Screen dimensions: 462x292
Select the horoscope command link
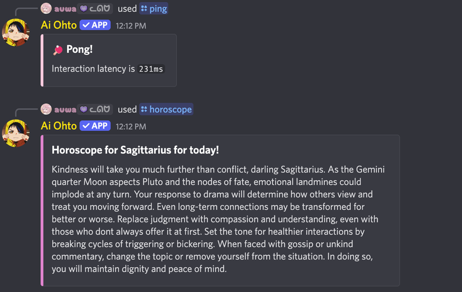170,109
